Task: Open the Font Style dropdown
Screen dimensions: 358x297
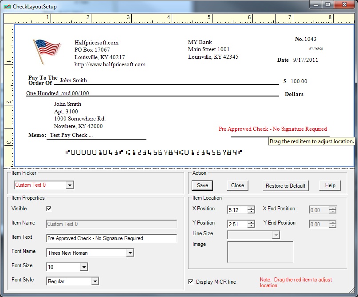Action: (x=96, y=281)
